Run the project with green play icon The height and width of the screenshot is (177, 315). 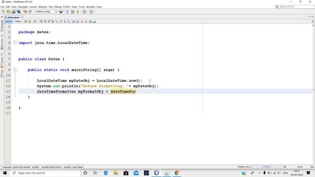[x=78, y=12]
